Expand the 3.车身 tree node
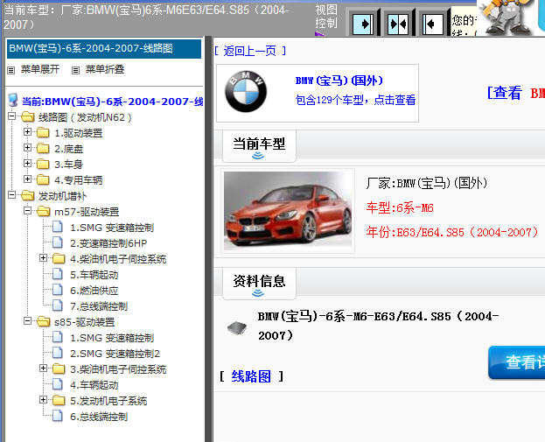The width and height of the screenshot is (545, 442). [x=28, y=165]
